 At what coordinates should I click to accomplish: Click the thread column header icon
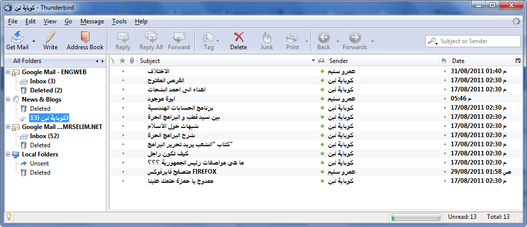tap(113, 61)
